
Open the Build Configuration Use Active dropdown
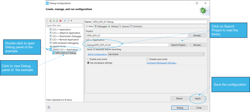click(156, 54)
